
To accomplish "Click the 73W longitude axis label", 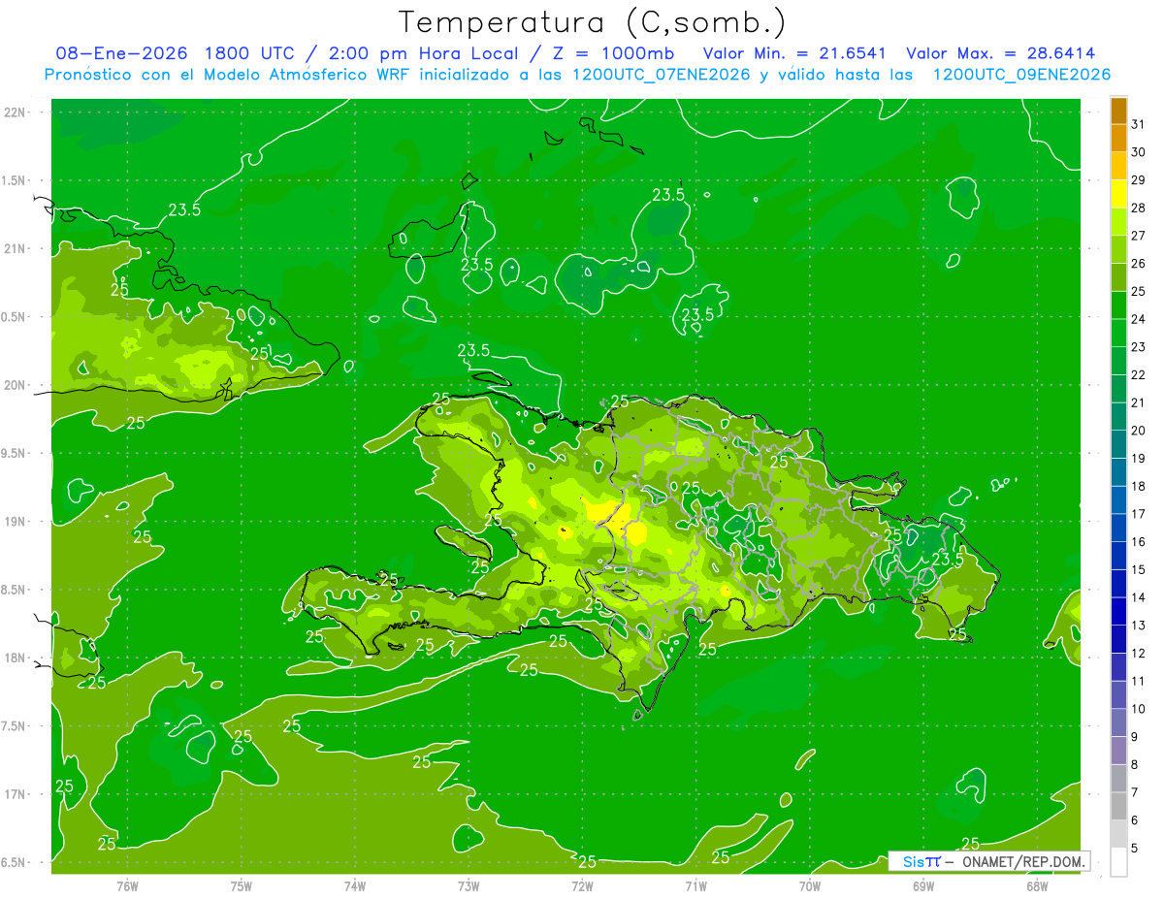I will [469, 885].
